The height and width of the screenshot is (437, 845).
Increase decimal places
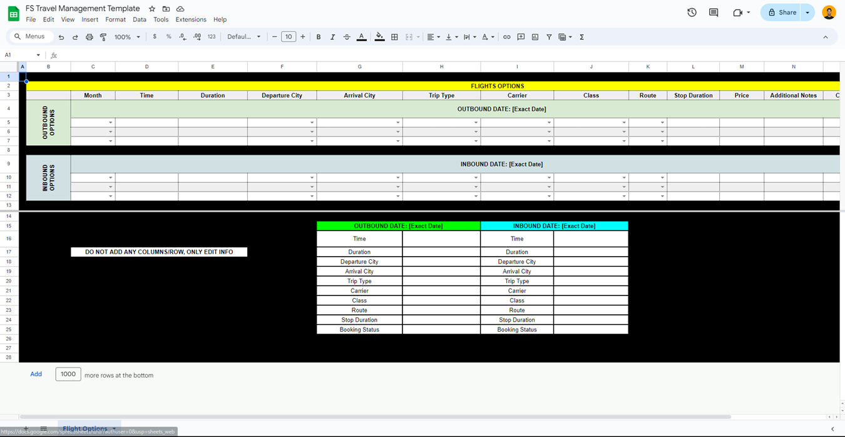pos(197,37)
